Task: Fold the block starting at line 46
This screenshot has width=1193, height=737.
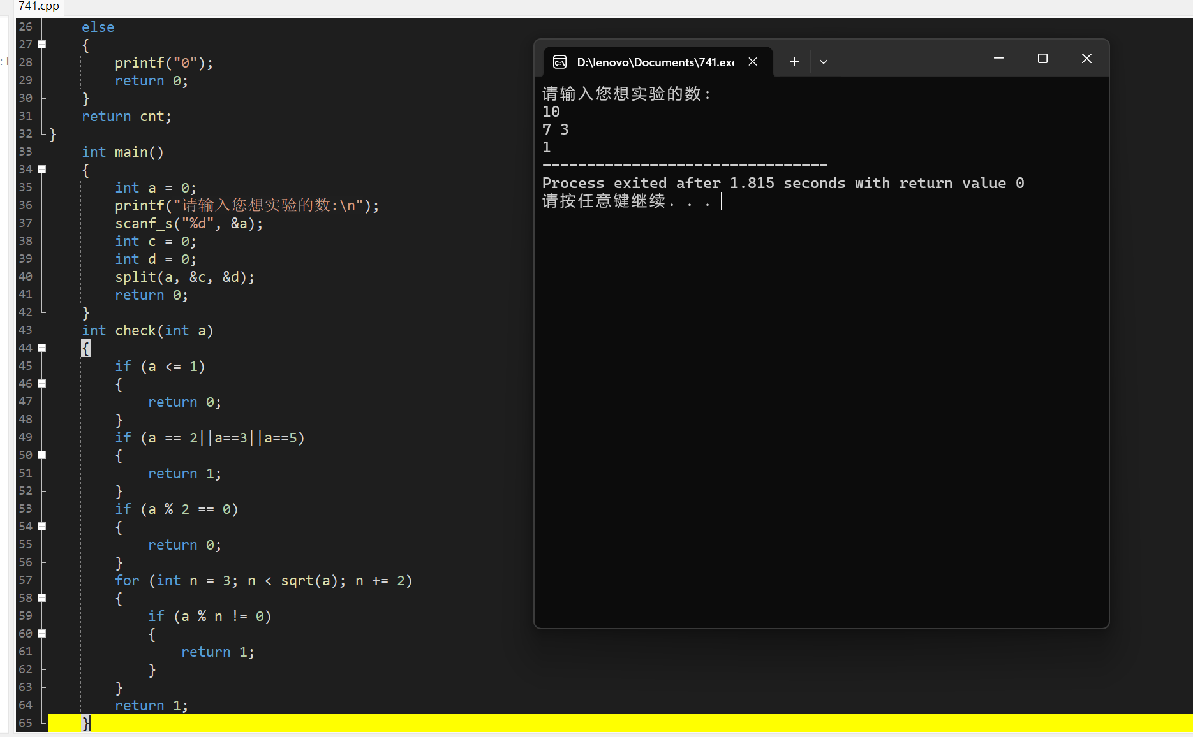Action: click(42, 384)
